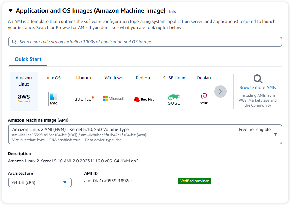Click the Verified provider badge
The height and width of the screenshot is (205, 290).
pos(194,181)
